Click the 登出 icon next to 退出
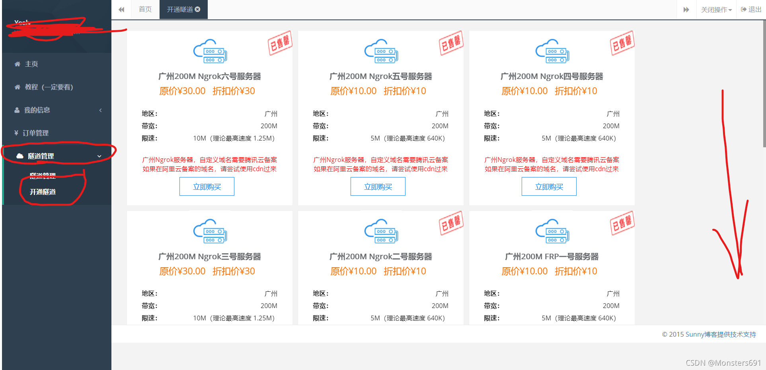This screenshot has width=766, height=370. tap(744, 9)
